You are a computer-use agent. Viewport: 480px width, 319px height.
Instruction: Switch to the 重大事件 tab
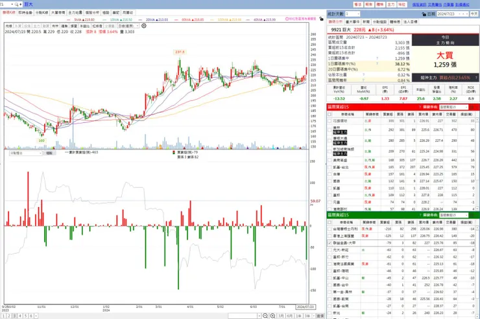(353, 22)
